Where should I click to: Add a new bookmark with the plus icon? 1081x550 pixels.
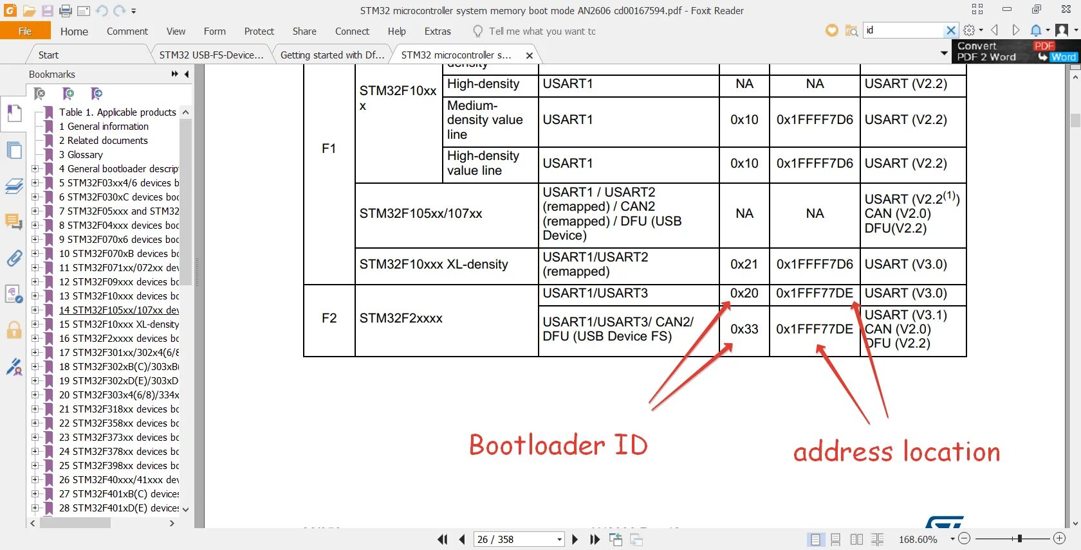(68, 94)
